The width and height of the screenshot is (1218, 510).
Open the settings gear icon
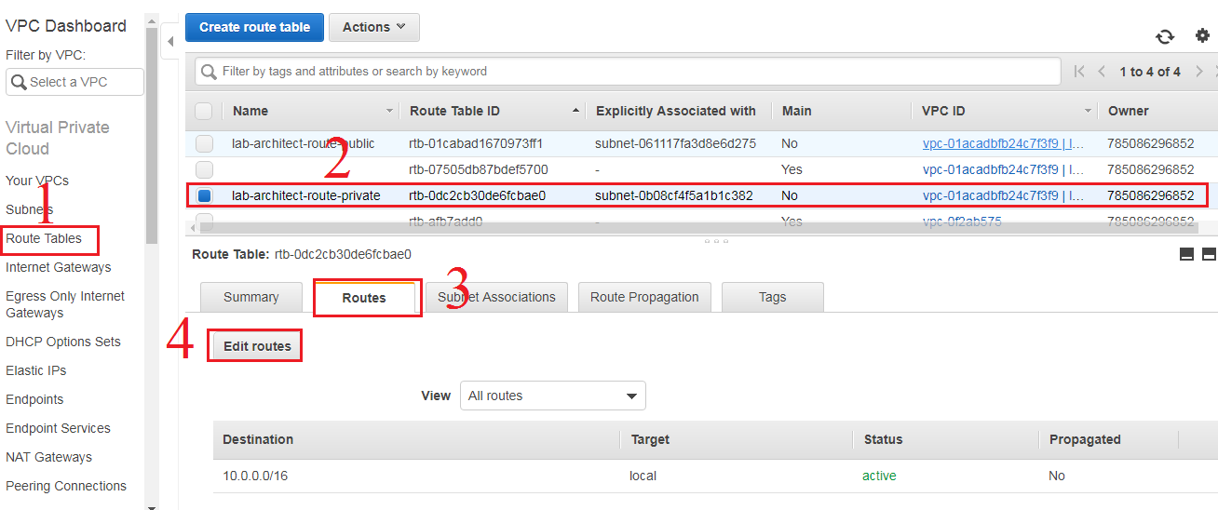point(1202,35)
